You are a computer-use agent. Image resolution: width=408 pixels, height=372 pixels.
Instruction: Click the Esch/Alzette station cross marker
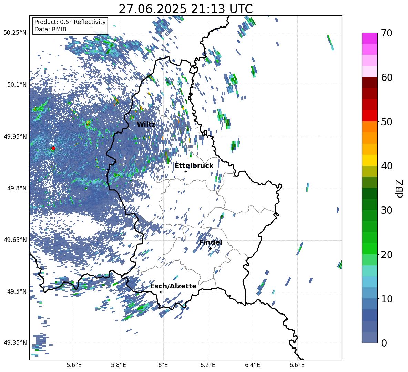[x=161, y=292]
